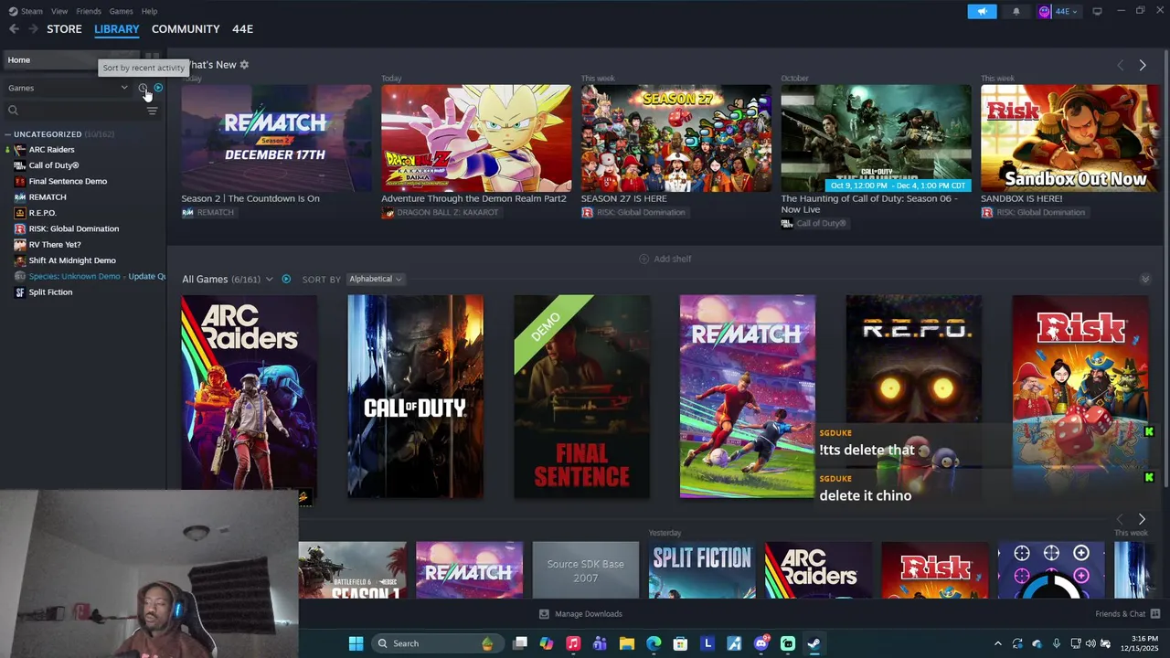
Task: Collapse the All Games shelf chevron
Action: (x=1144, y=279)
